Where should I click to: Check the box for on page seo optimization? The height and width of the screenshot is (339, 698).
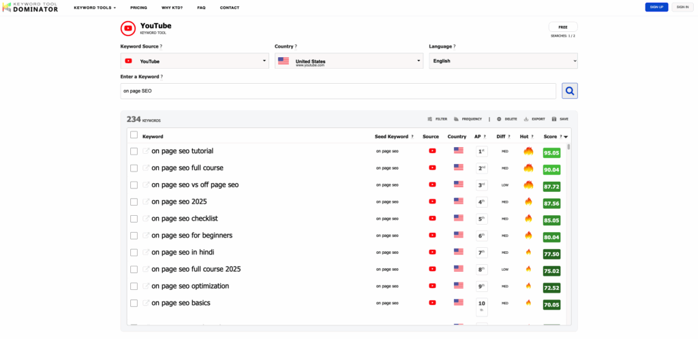pos(134,287)
